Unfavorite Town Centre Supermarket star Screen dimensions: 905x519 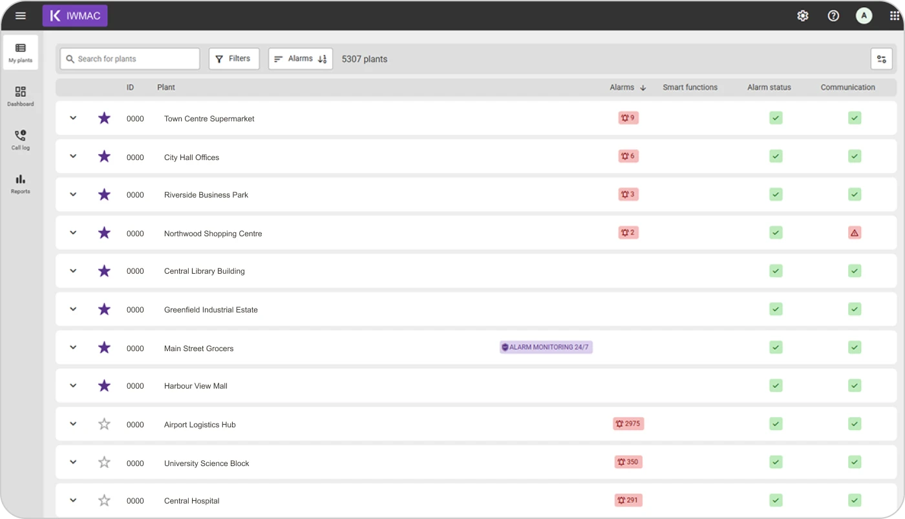click(104, 118)
